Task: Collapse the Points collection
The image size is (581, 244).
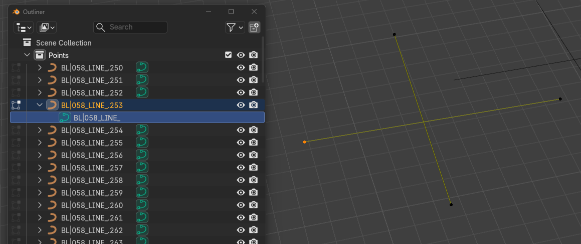Action: pyautogui.click(x=27, y=55)
